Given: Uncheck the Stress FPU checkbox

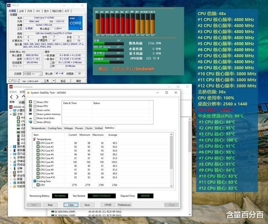Looking at the screenshot, I should (35, 106).
